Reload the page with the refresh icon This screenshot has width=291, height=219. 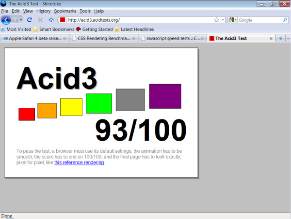tap(30, 20)
